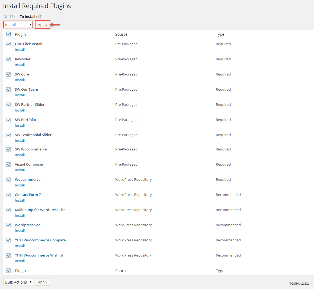Click Install under Visual Composer
Image resolution: width=314 pixels, height=289 pixels.
pos(20,170)
